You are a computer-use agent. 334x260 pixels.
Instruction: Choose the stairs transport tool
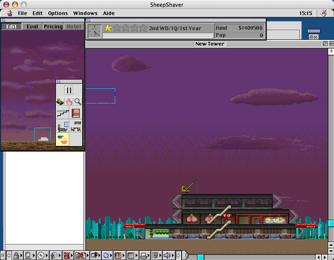[x=63, y=113]
